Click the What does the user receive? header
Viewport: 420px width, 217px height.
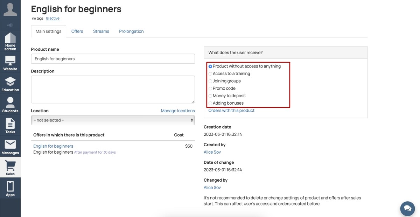[236, 52]
